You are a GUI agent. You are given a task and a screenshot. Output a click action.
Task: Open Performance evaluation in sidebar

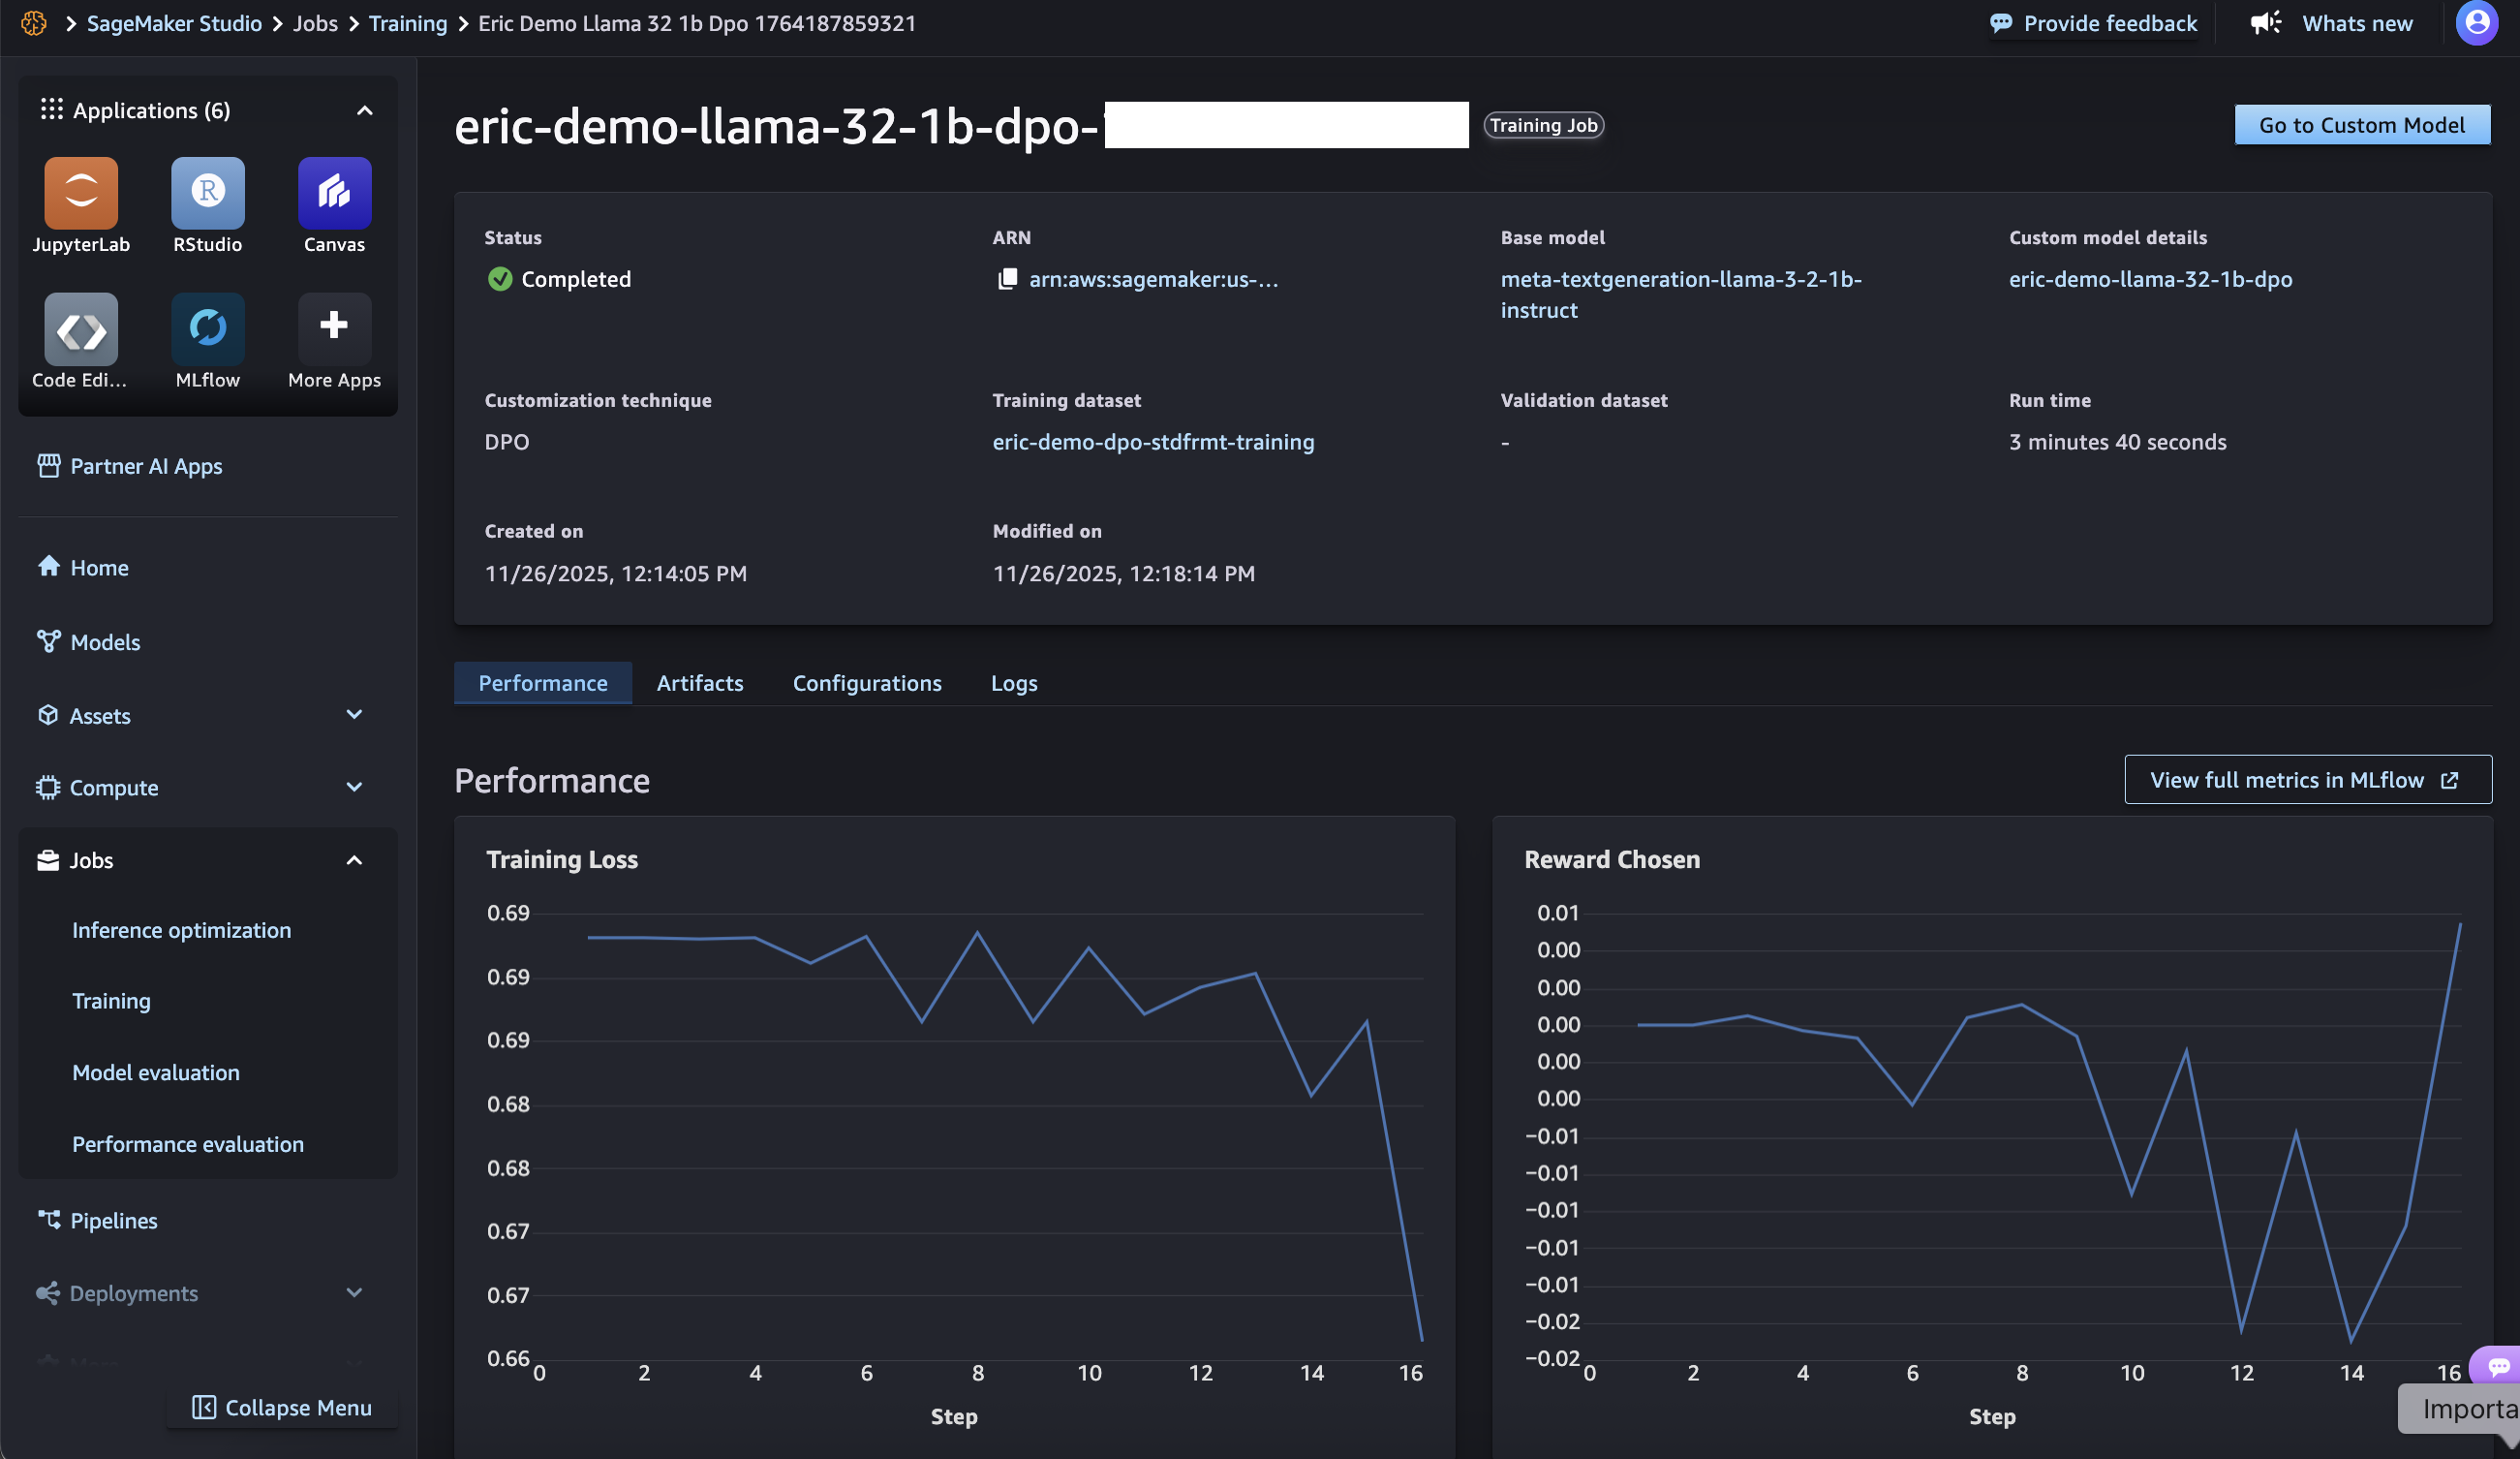coord(188,1144)
